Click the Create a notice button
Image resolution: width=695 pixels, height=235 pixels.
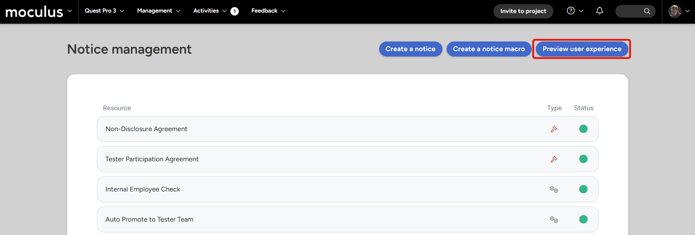pyautogui.click(x=410, y=49)
